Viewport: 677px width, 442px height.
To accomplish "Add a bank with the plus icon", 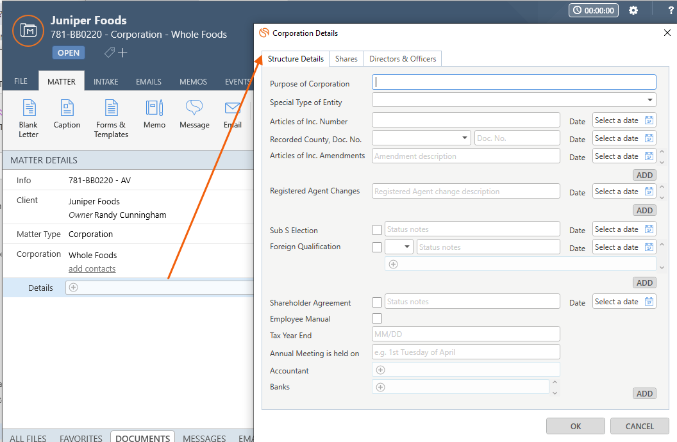I will [x=380, y=388].
